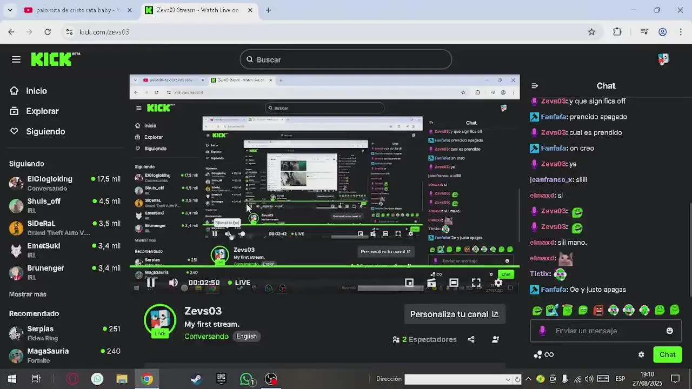The width and height of the screenshot is (692, 389).
Task: Open Brunenger channel in followed list
Action: (64, 272)
